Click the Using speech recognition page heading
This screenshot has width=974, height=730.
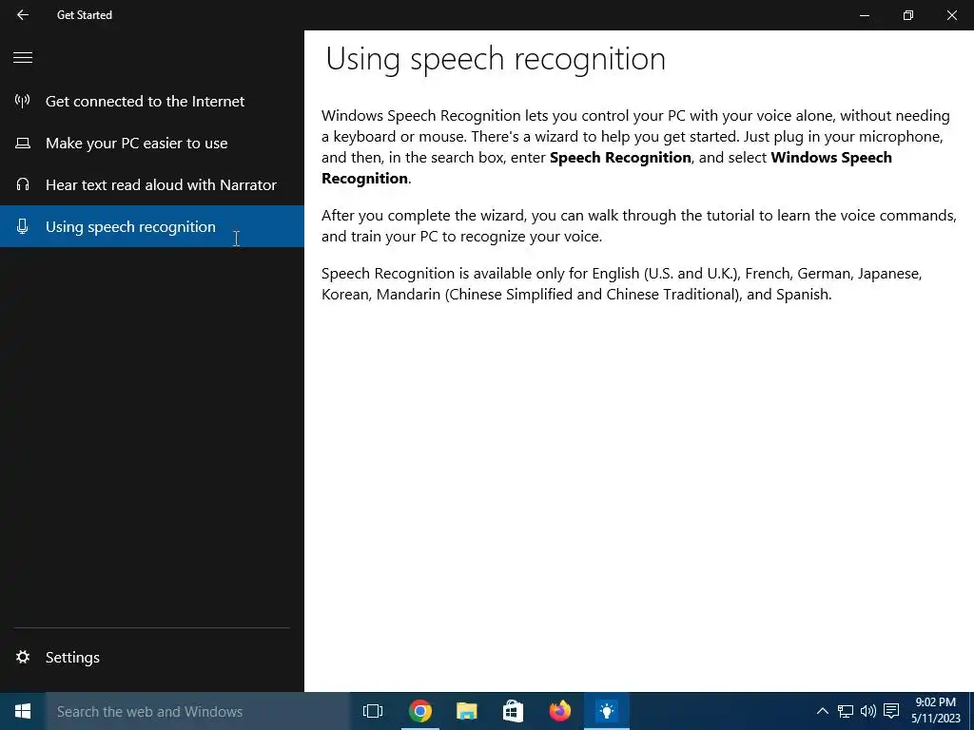(496, 60)
